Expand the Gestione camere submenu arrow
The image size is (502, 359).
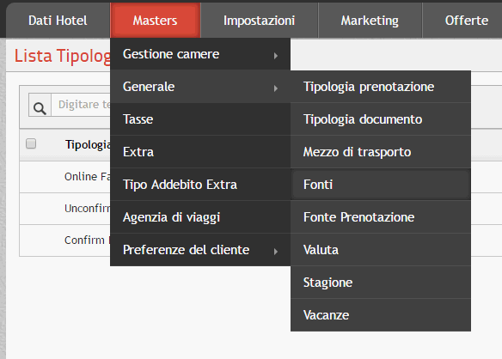pyautogui.click(x=276, y=56)
